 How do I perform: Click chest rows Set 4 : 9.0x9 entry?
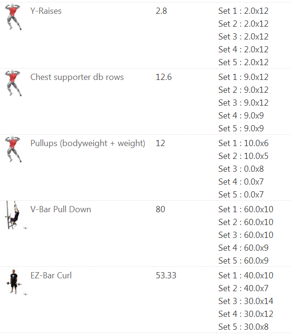241,116
